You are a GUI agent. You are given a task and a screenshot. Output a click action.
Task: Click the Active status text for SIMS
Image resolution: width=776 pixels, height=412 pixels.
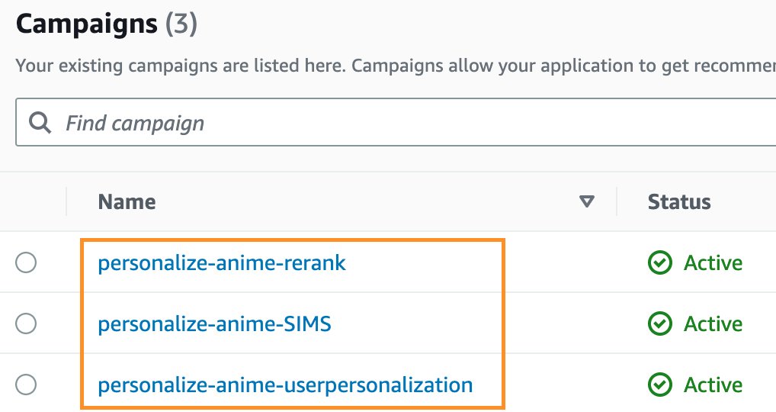coord(713,323)
